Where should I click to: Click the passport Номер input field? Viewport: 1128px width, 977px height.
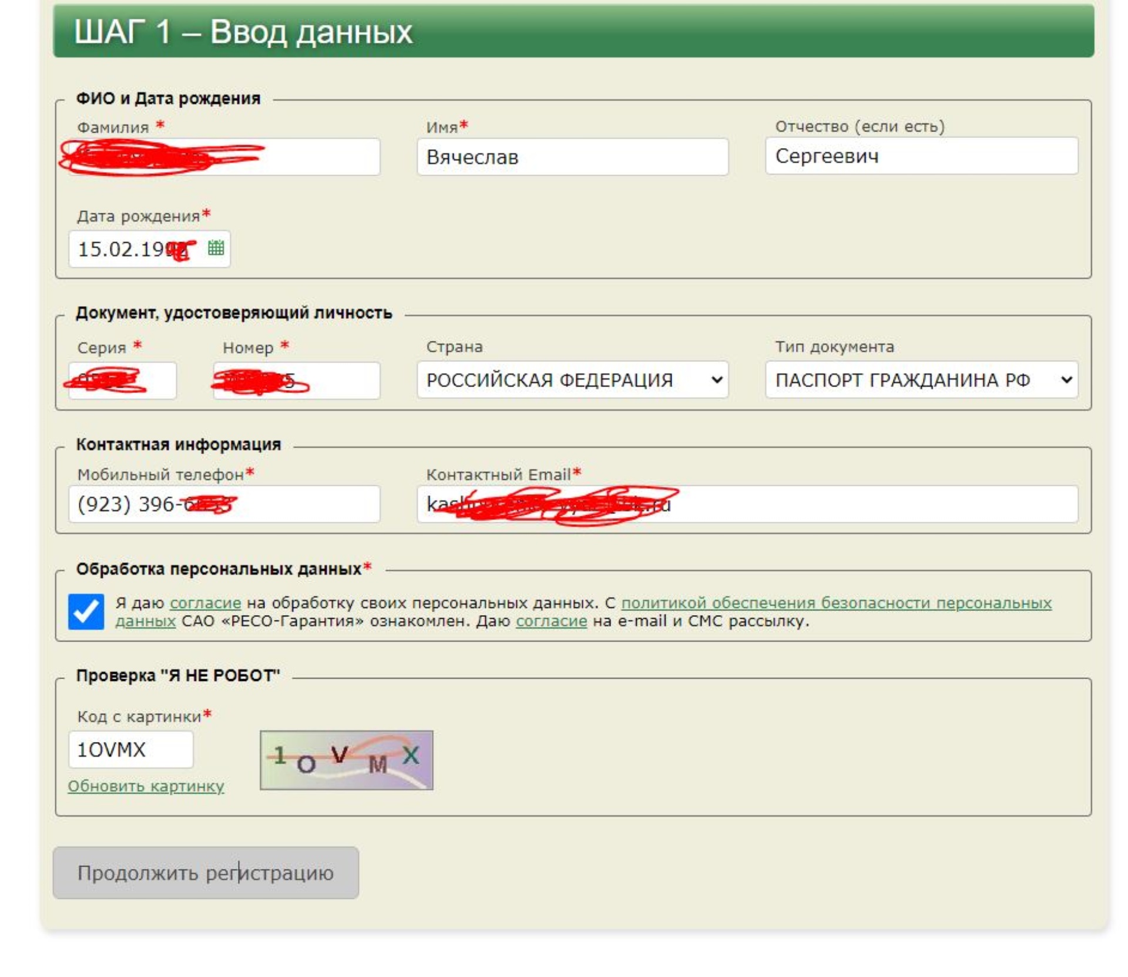(x=297, y=381)
